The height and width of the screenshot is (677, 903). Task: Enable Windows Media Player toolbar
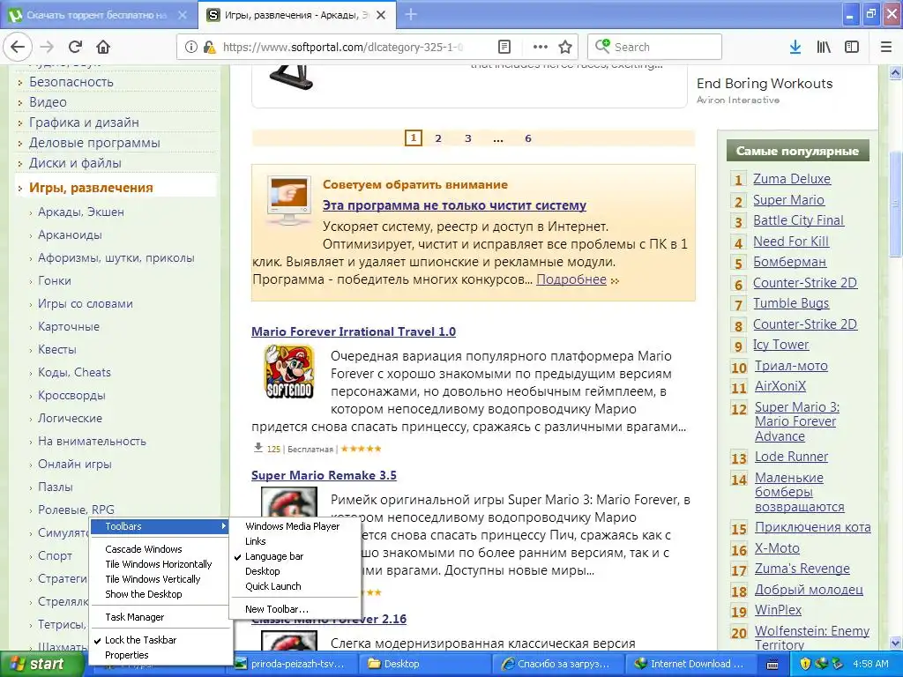(294, 526)
